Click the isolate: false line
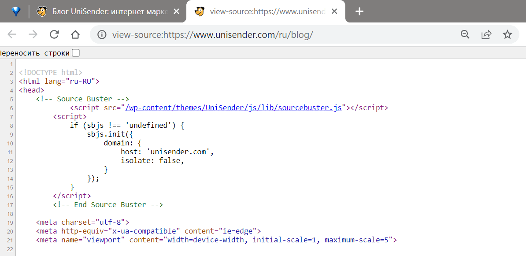Viewport: 526px width, 256px height. tap(152, 161)
